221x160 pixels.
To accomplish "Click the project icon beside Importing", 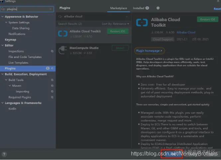I will pyautogui.click(x=52, y=91).
